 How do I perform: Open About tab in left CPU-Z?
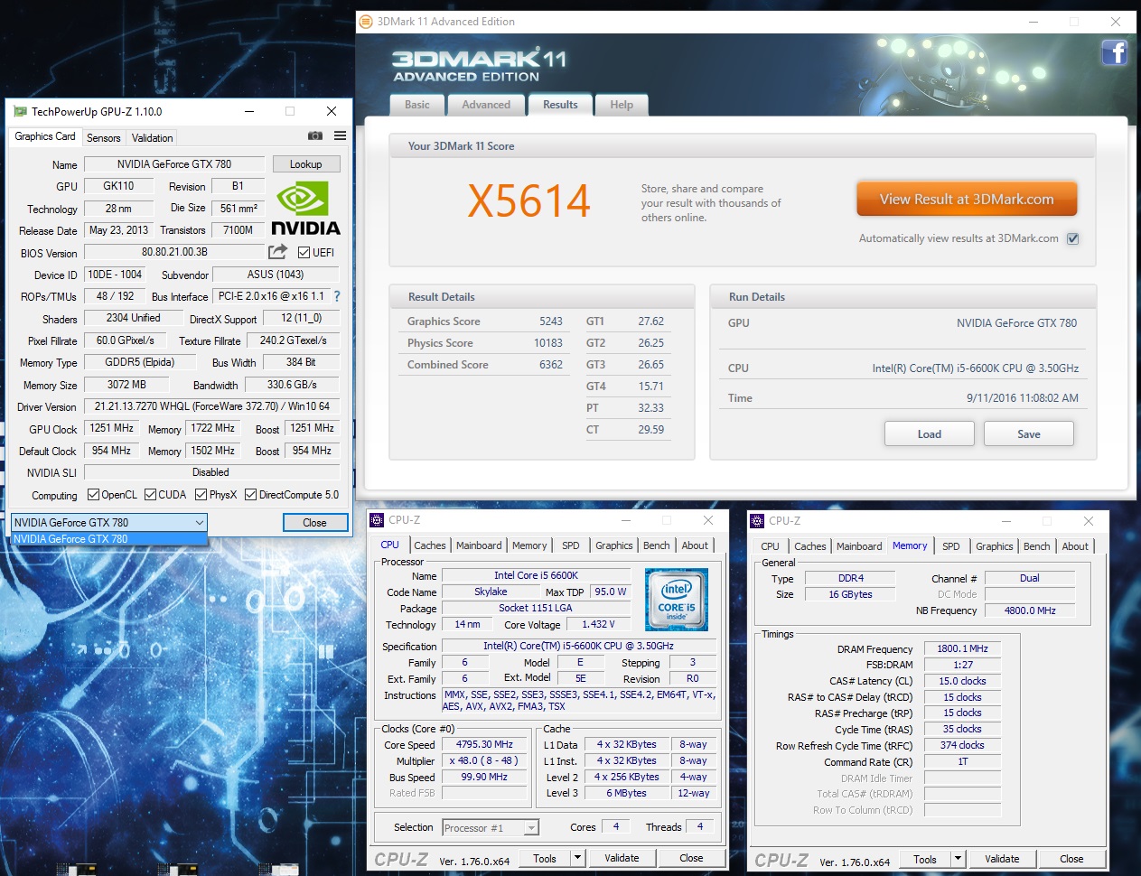[695, 545]
